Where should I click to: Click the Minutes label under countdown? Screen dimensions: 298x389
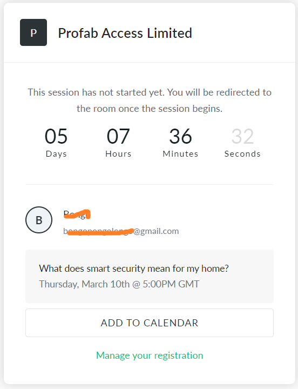point(180,154)
